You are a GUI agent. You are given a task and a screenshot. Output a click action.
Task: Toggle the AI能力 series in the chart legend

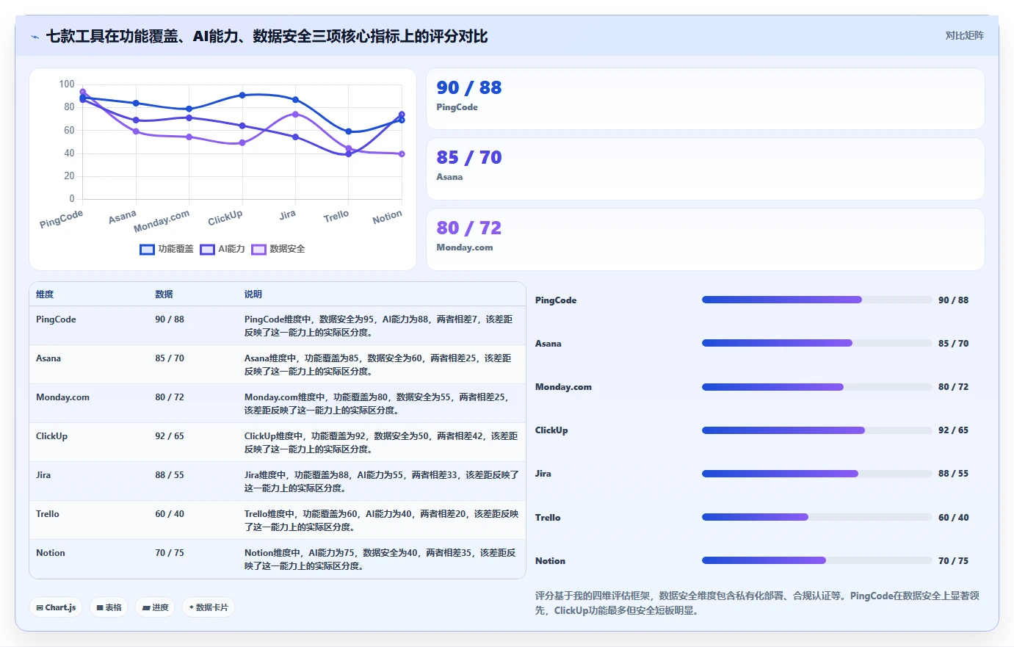click(222, 249)
